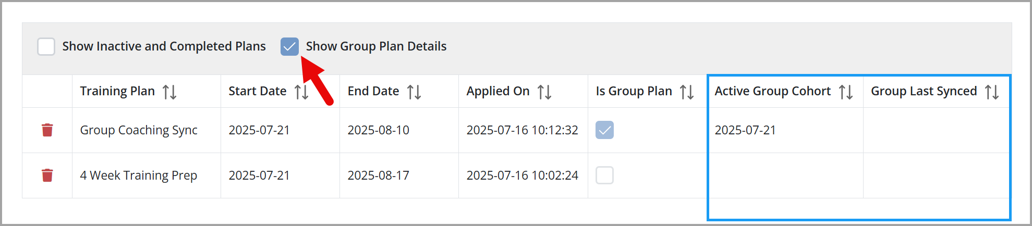This screenshot has width=1032, height=226.
Task: Toggle Is Group Plan for Group Coaching Sync
Action: pos(604,130)
